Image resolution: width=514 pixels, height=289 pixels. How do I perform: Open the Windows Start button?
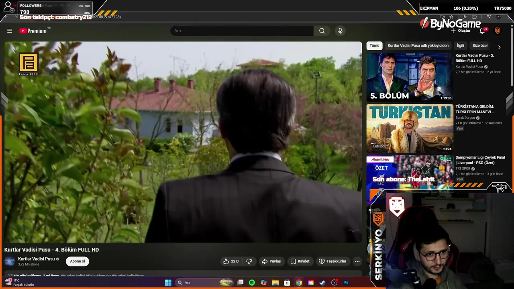(168, 283)
